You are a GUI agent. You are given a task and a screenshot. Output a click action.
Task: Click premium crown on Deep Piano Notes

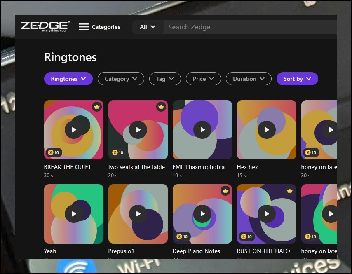tap(225, 191)
